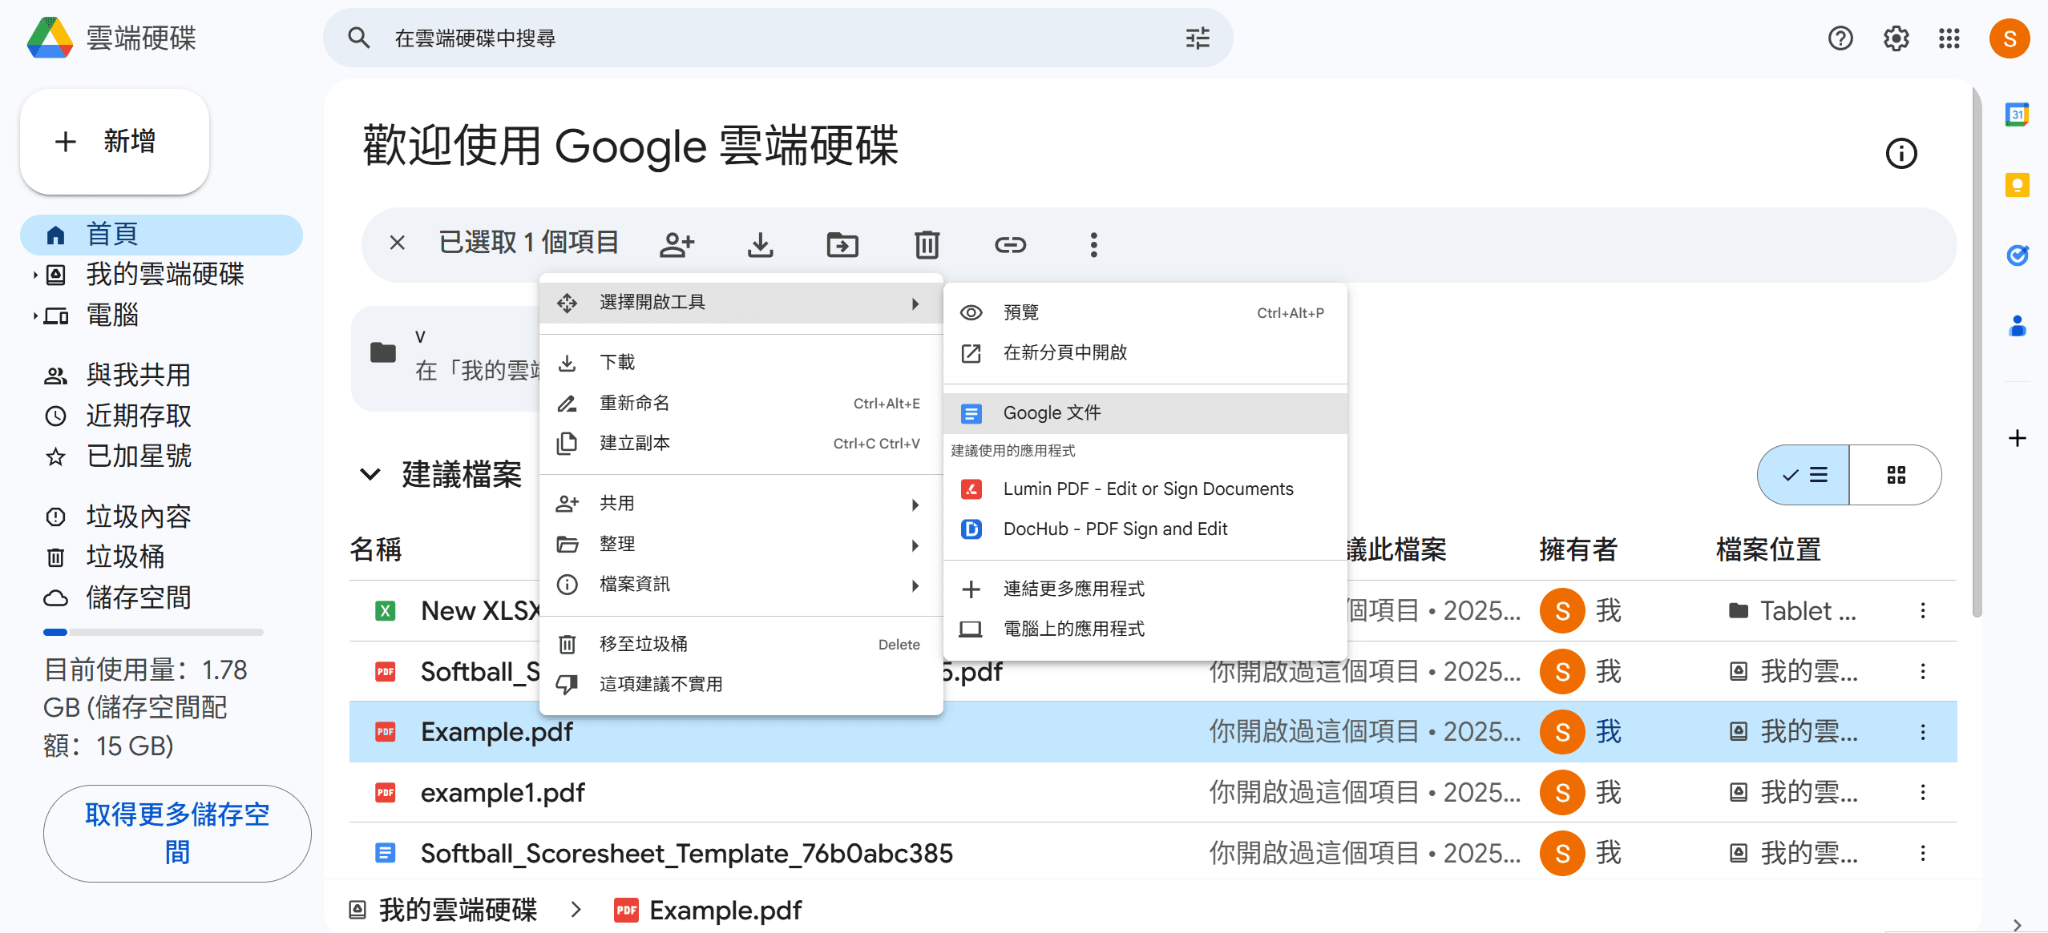2048x933 pixels.
Task: Open Spam in sidebar
Action: (x=161, y=517)
